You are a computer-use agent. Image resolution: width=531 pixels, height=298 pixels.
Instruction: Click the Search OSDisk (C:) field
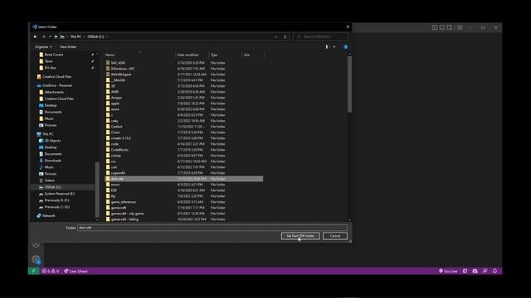coord(320,36)
